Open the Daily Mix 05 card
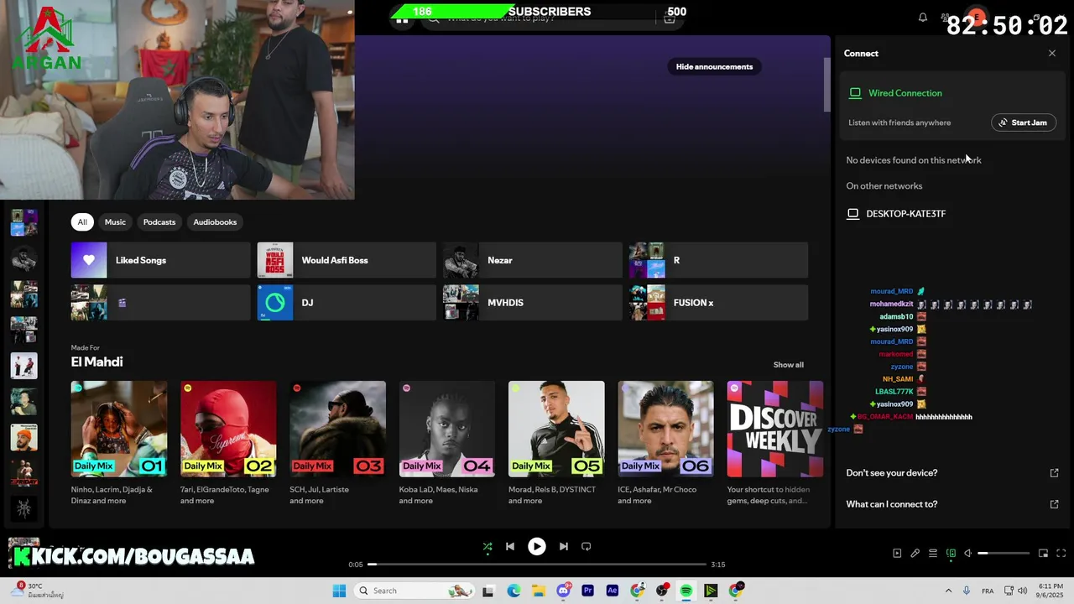This screenshot has height=604, width=1074. [x=556, y=445]
